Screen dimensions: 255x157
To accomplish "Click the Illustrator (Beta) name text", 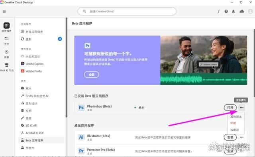I will pyautogui.click(x=98, y=136).
